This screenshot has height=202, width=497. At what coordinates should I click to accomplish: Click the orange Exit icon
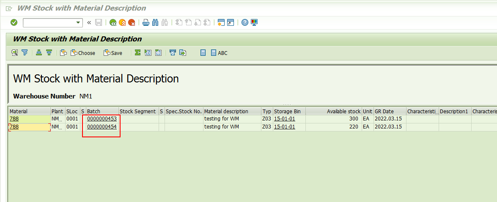122,22
